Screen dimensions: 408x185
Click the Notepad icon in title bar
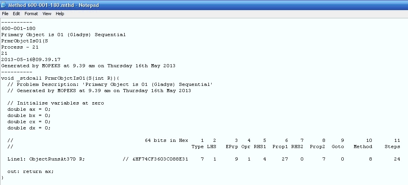[x=4, y=5]
